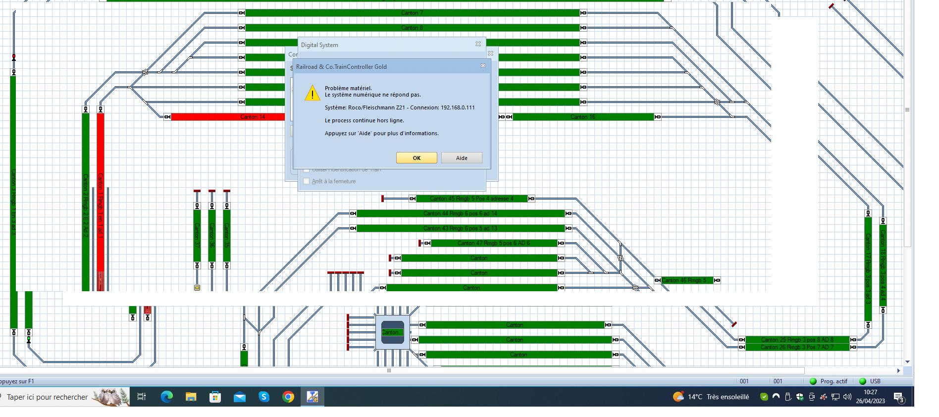Open help via the Aide button
The width and height of the screenshot is (939, 417).
(x=462, y=158)
